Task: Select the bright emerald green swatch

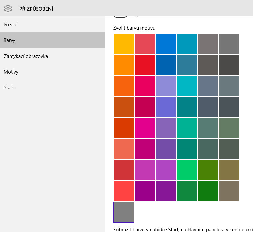Action: coord(187,170)
